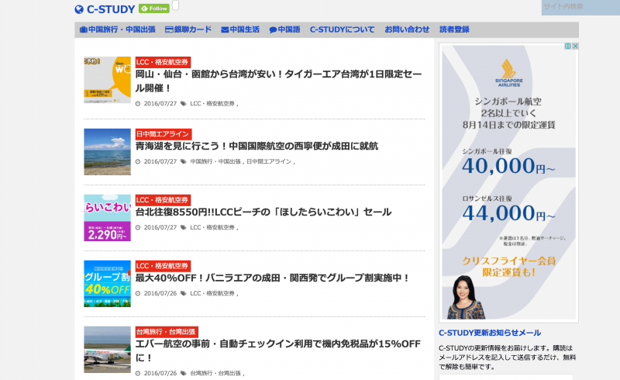The height and width of the screenshot is (380, 620).
Task: Click the 日中間エアライン tag under 青海湖 article
Action: click(x=269, y=161)
